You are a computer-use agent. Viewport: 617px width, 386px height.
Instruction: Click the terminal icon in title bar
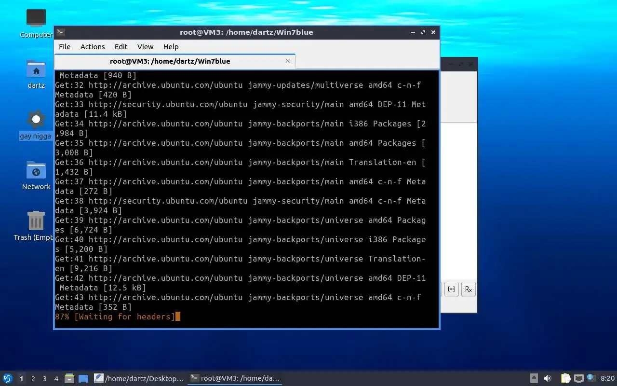point(61,32)
